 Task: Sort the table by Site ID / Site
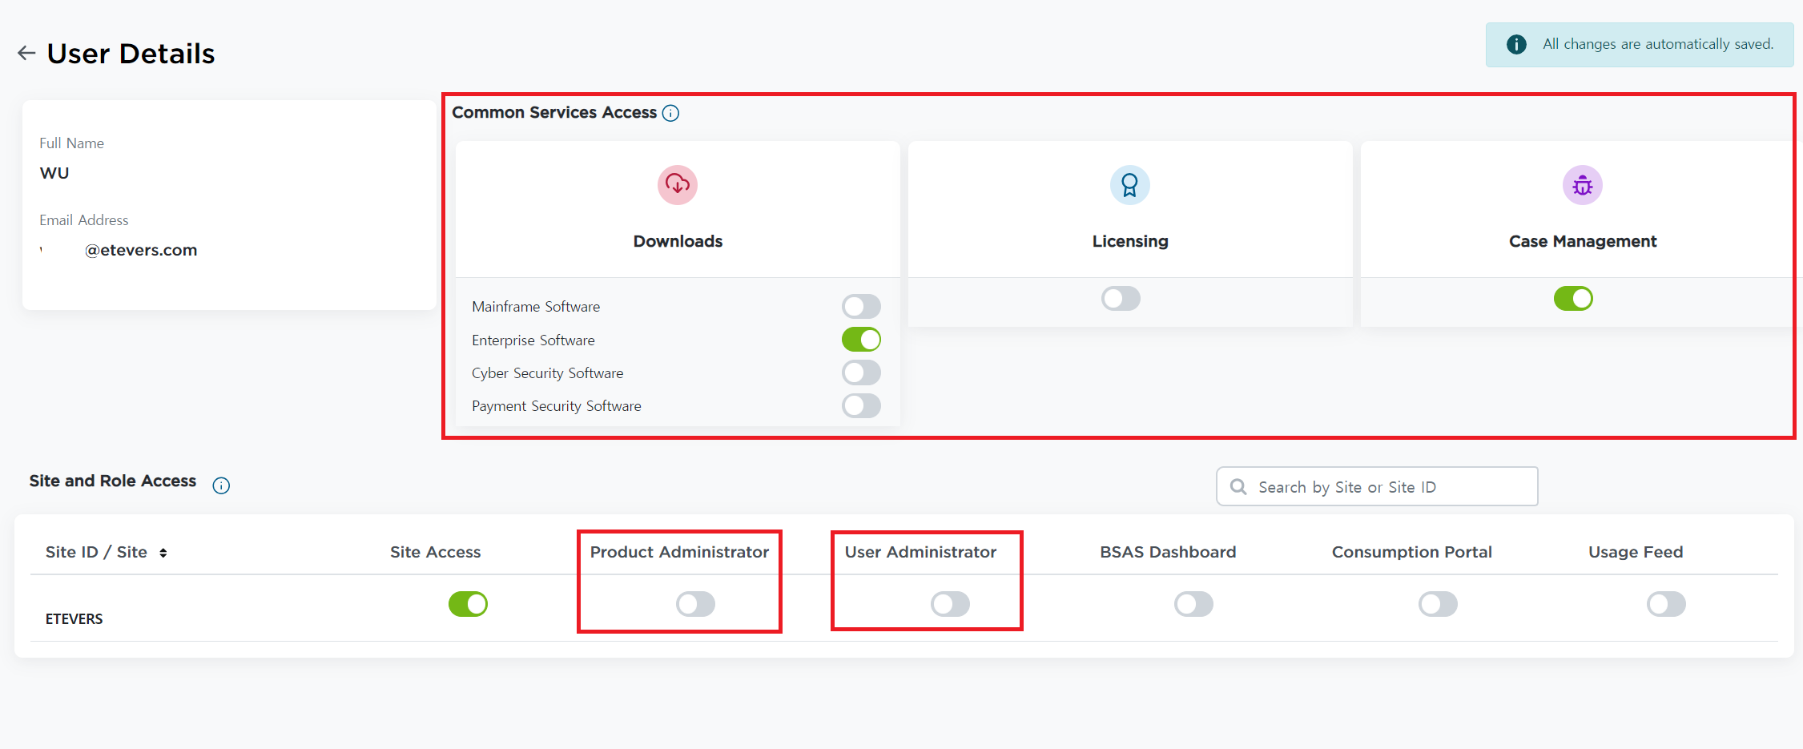[x=163, y=553]
